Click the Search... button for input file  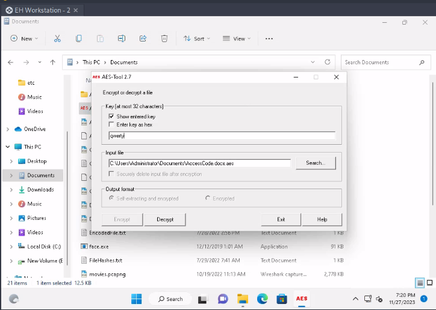coord(316,163)
